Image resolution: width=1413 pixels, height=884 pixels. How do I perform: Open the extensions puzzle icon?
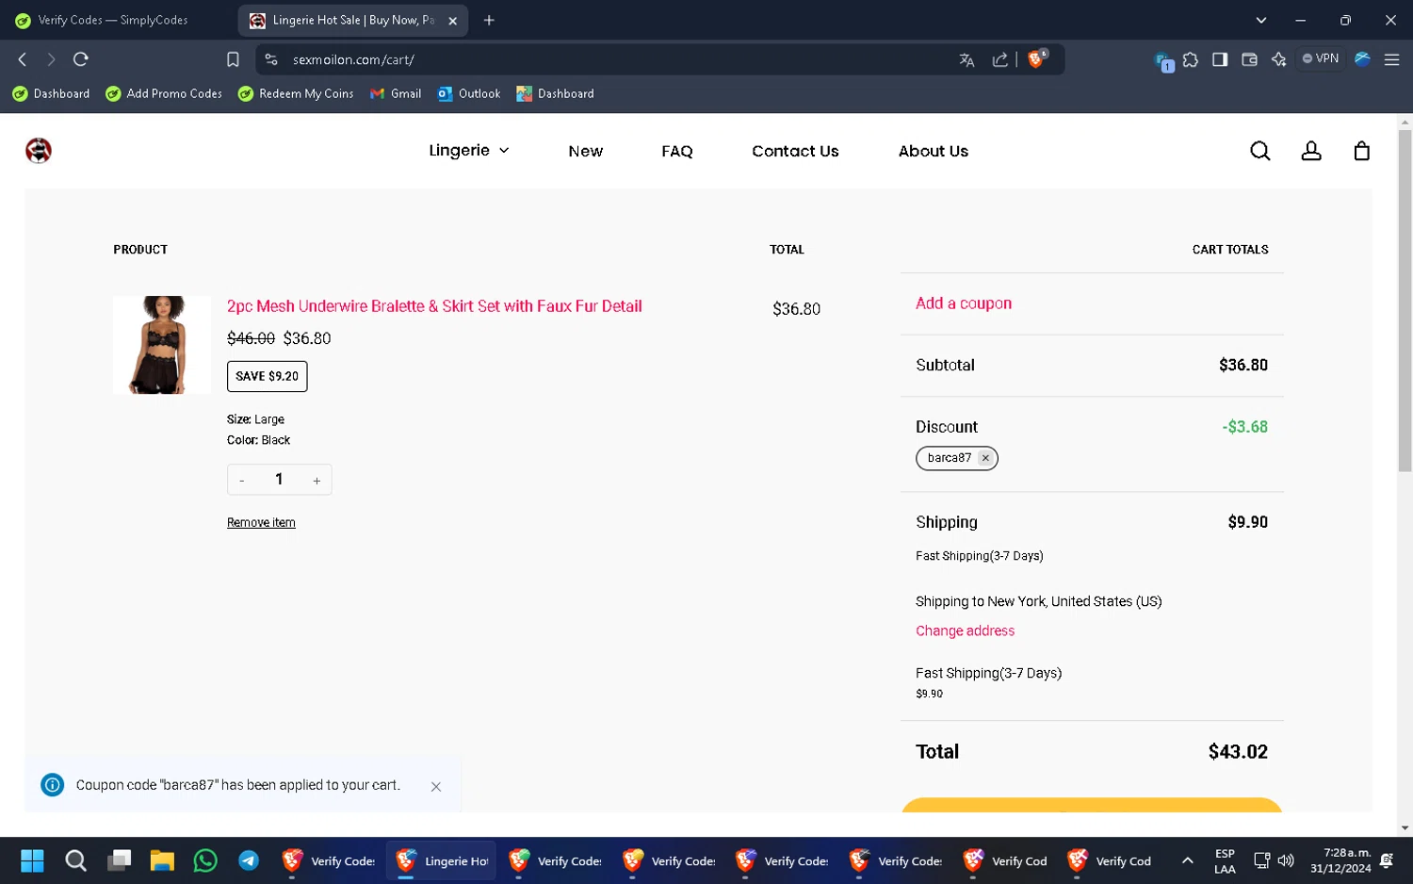(1191, 59)
